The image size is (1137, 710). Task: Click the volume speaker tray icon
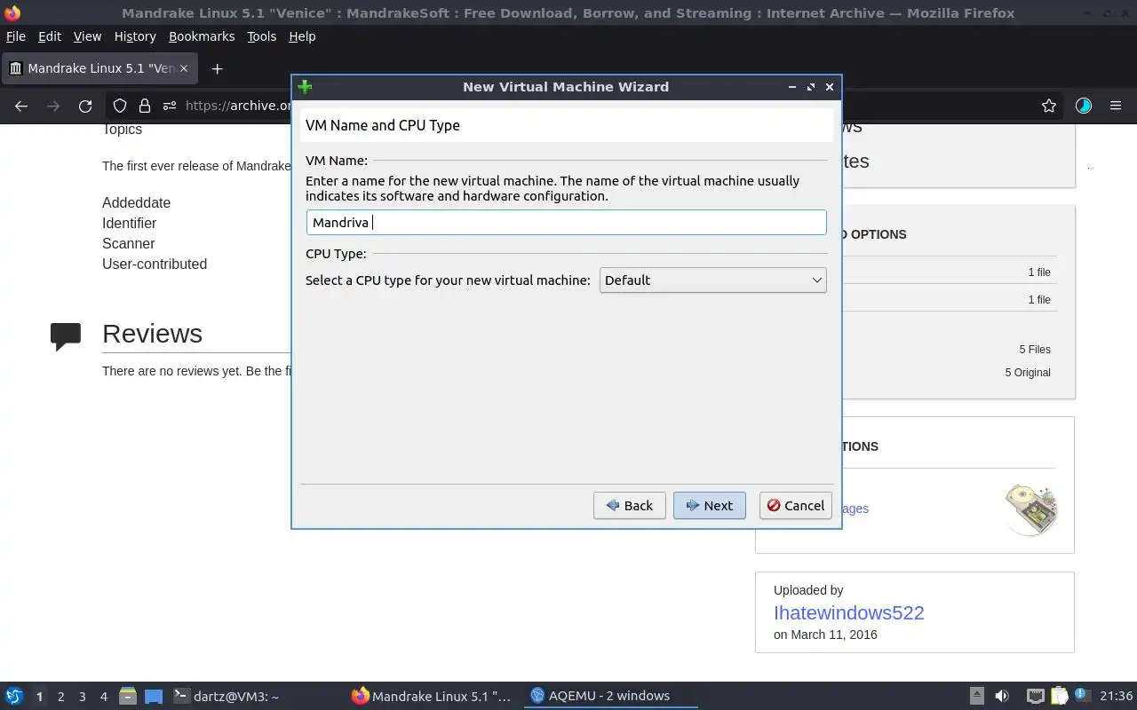(x=1002, y=696)
